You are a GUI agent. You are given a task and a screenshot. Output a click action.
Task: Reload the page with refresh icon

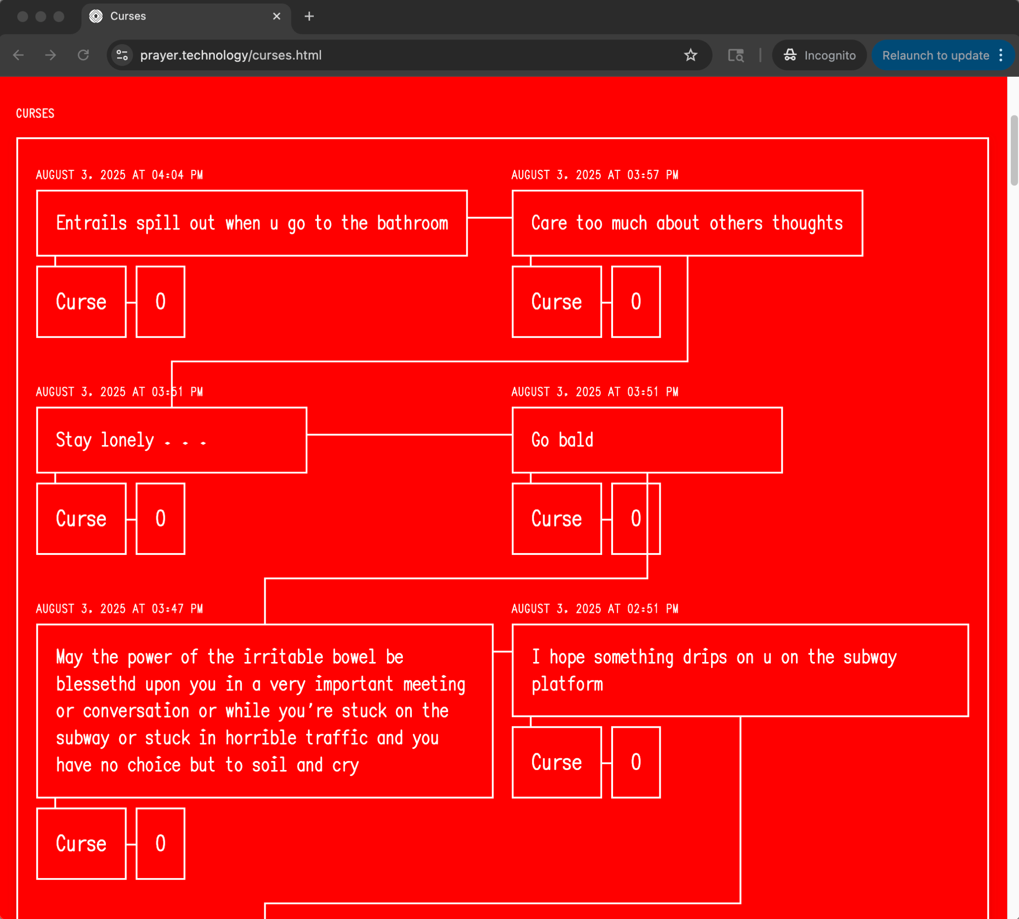point(83,55)
